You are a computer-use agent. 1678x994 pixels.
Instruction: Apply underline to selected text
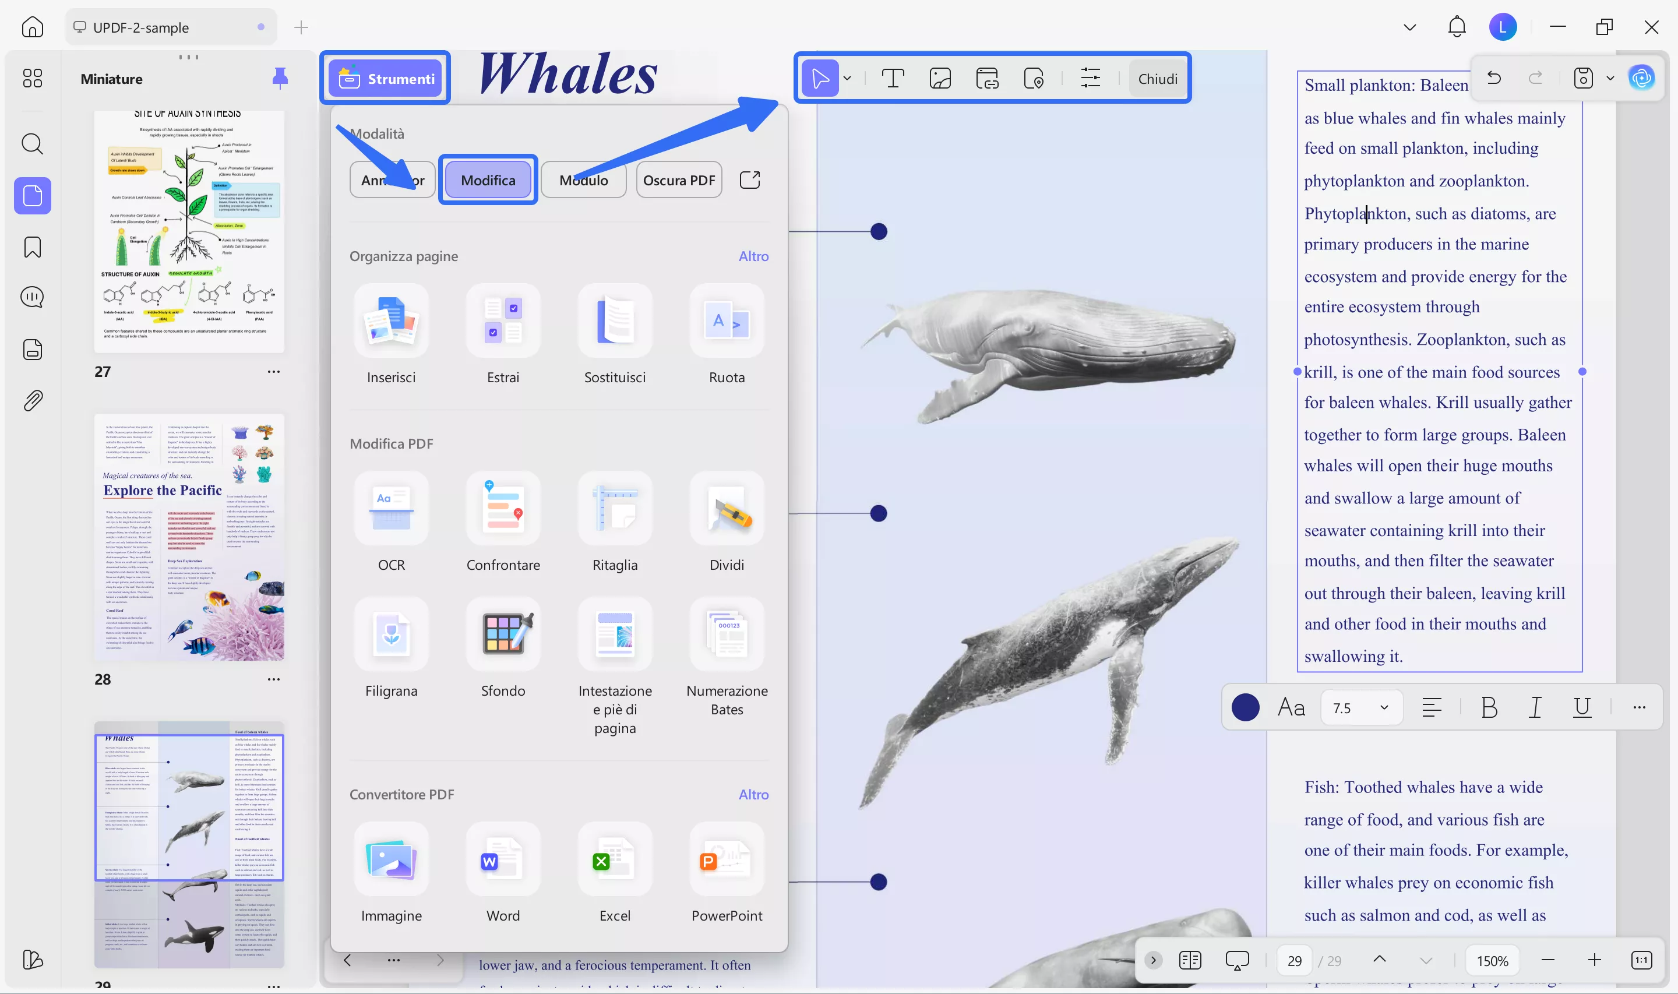click(1582, 707)
